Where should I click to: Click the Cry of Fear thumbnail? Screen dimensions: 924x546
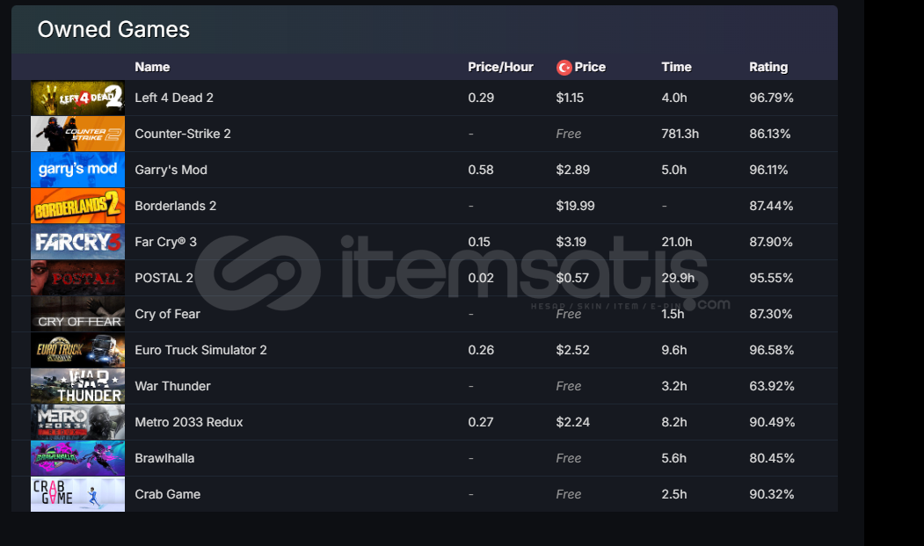[x=77, y=315]
